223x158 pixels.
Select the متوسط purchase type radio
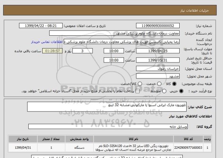(x=164, y=91)
